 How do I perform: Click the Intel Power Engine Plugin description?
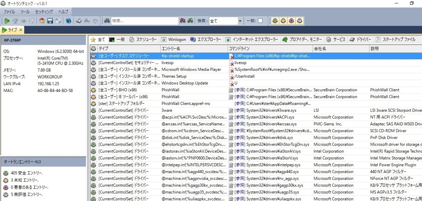(x=393, y=165)
